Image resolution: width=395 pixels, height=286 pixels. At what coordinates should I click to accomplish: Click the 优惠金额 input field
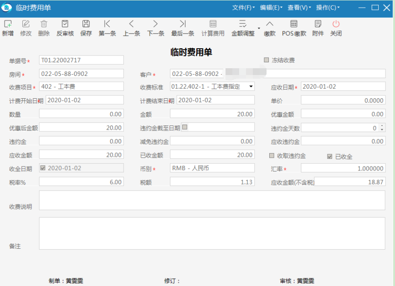(x=343, y=114)
